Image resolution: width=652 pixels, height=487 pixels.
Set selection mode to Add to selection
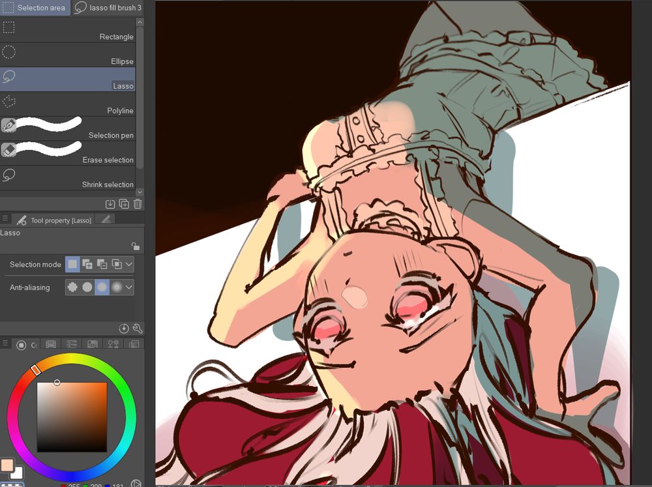(x=87, y=264)
